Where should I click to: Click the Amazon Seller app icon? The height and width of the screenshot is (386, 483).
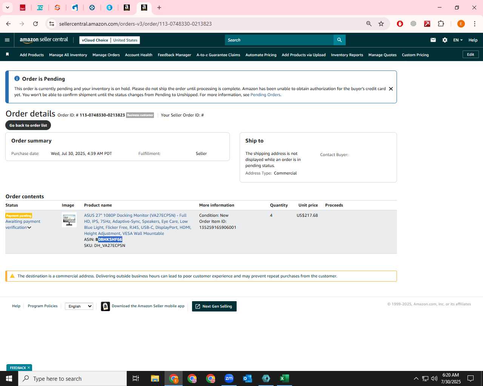105,306
